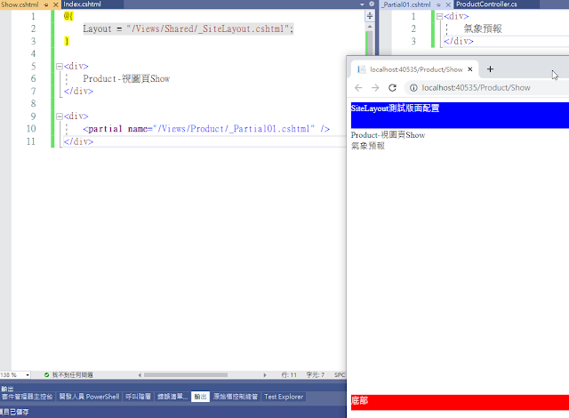Viewport: 569px width, 418px height.
Task: Click the editor split-window handle icon
Action: [x=370, y=16]
